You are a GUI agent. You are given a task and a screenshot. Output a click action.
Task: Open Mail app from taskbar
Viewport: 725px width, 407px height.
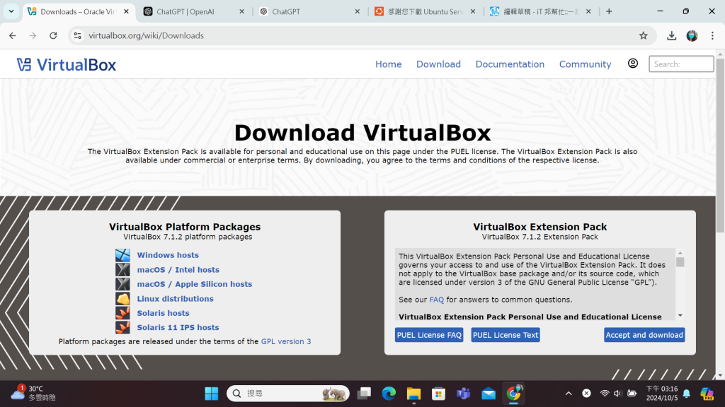pyautogui.click(x=489, y=394)
